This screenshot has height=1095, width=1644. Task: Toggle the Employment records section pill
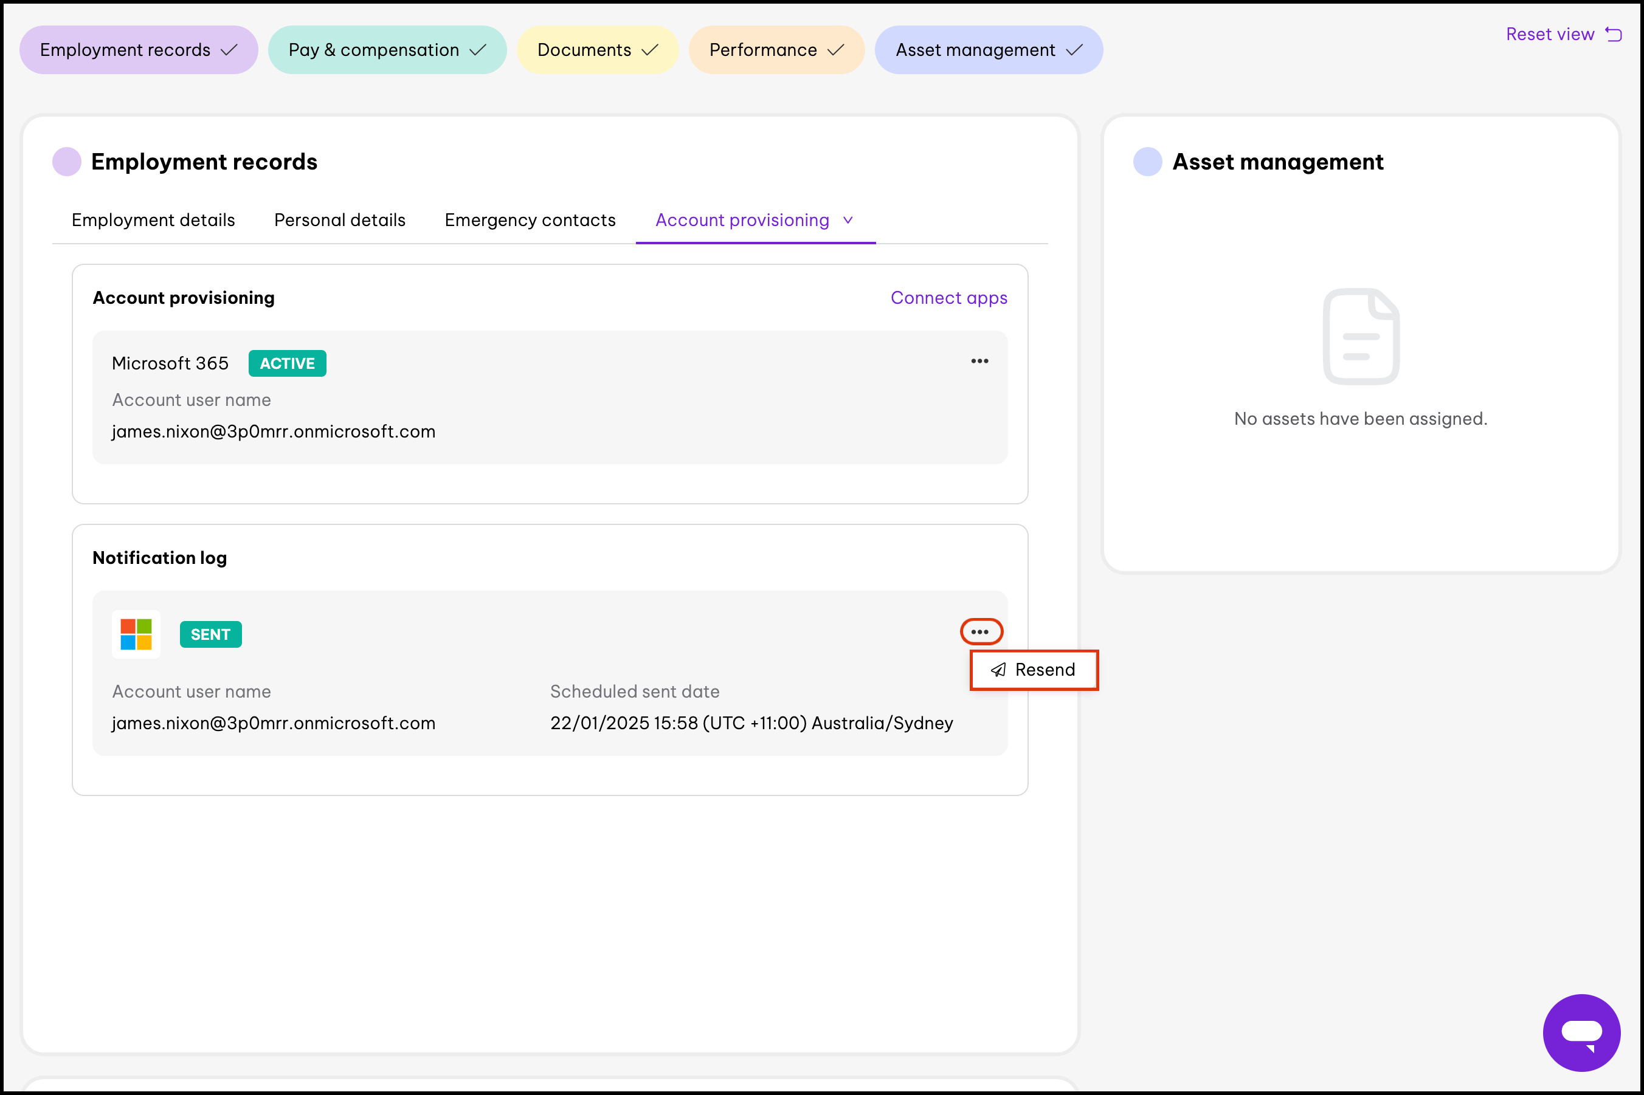pyautogui.click(x=139, y=50)
